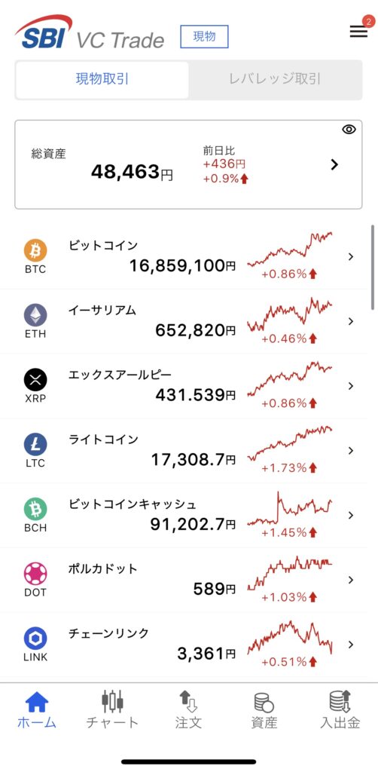Toggle total assets visibility eye icon

tap(349, 130)
